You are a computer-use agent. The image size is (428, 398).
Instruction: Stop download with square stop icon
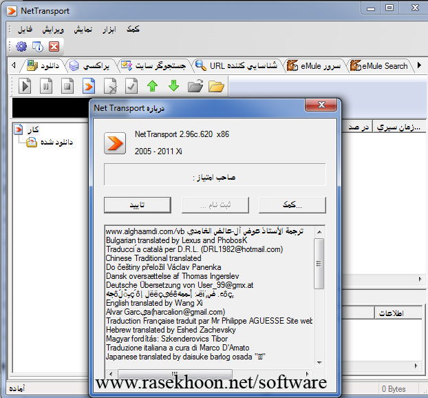point(67,86)
